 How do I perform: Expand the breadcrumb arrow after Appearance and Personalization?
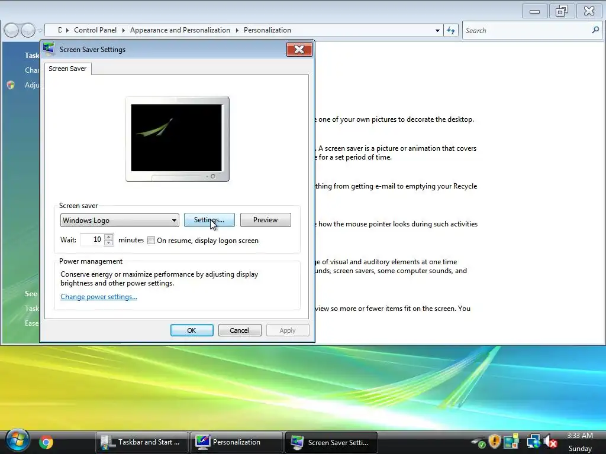(x=237, y=30)
